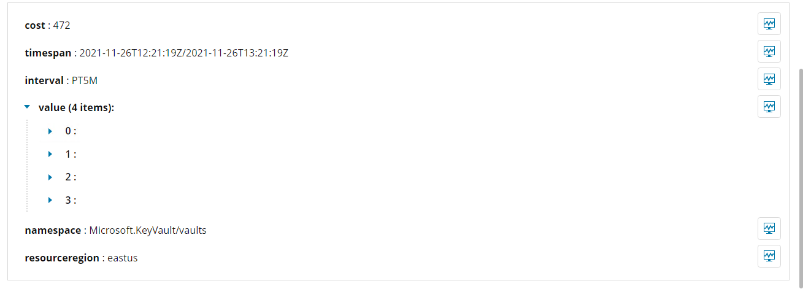This screenshot has width=811, height=297.
Task: Expand item 3 arrow
Action: (51, 200)
